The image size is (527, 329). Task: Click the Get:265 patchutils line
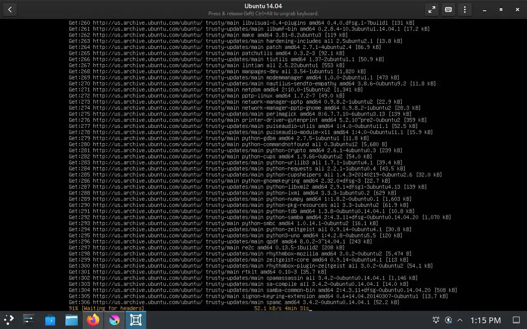click(207, 53)
